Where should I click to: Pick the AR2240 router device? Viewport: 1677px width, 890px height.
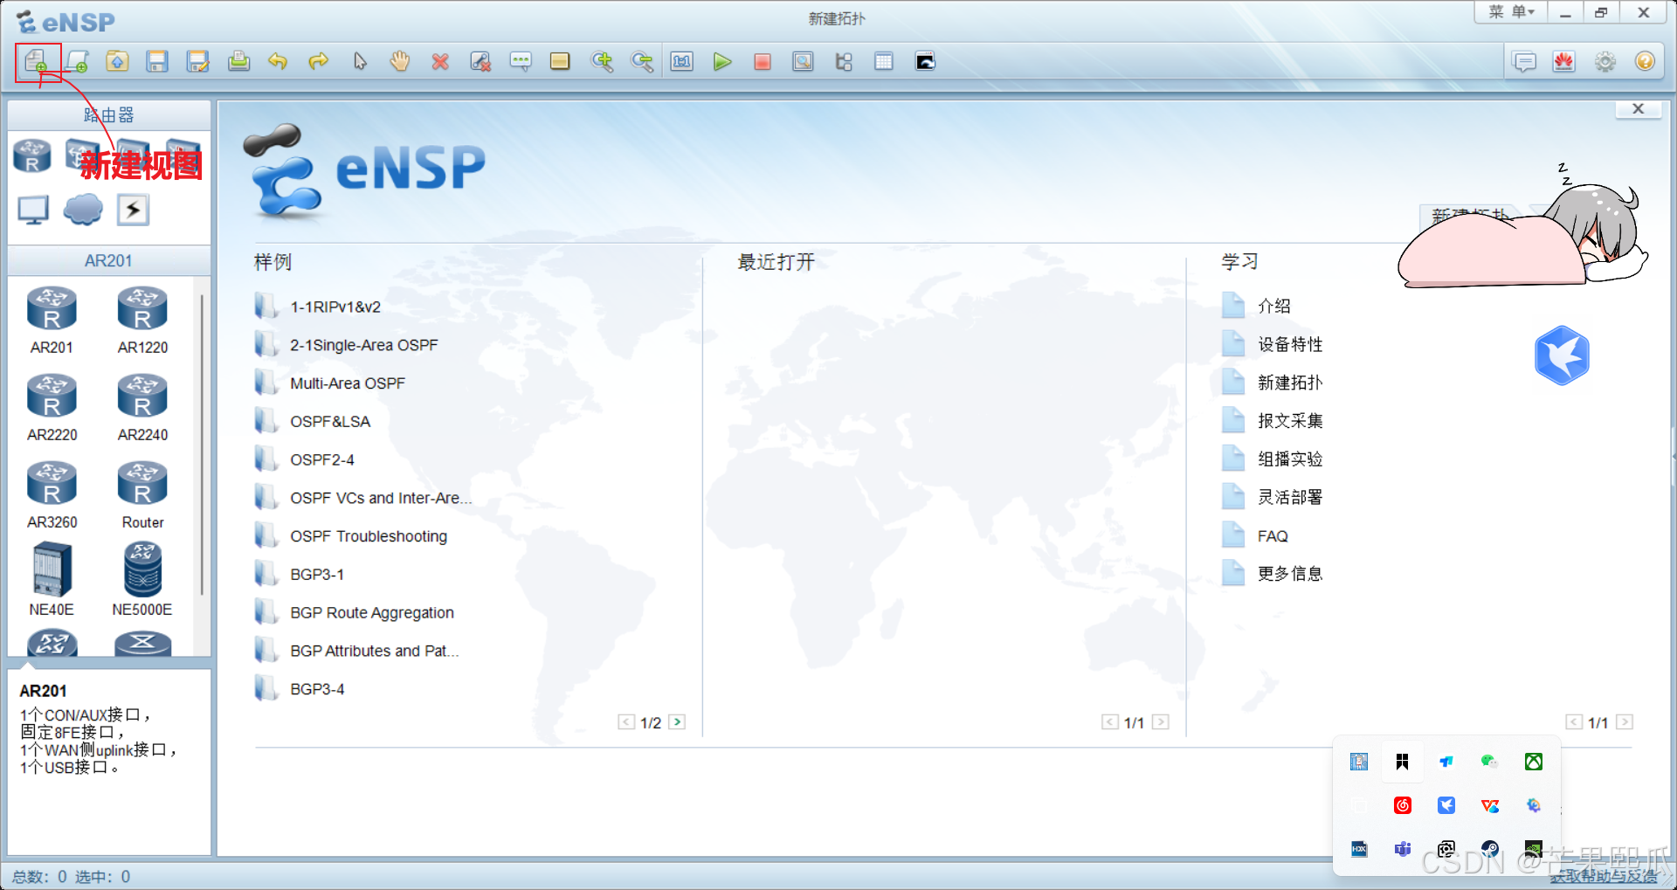pyautogui.click(x=142, y=407)
